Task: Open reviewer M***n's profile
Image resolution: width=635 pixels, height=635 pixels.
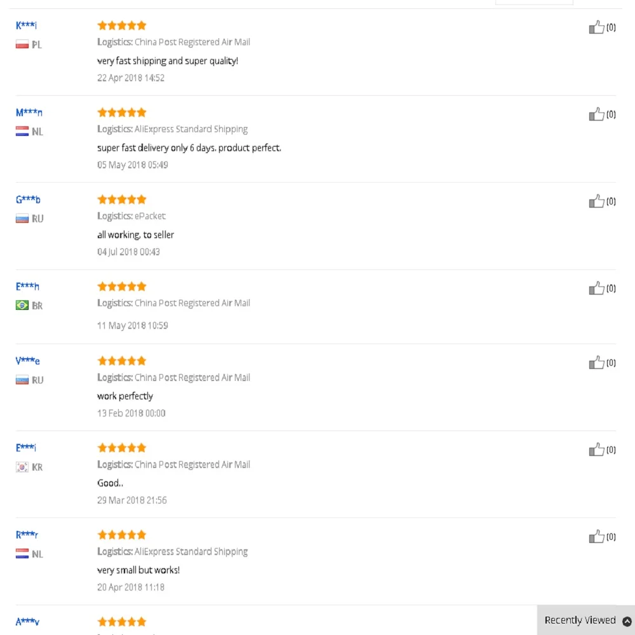Action: (29, 112)
